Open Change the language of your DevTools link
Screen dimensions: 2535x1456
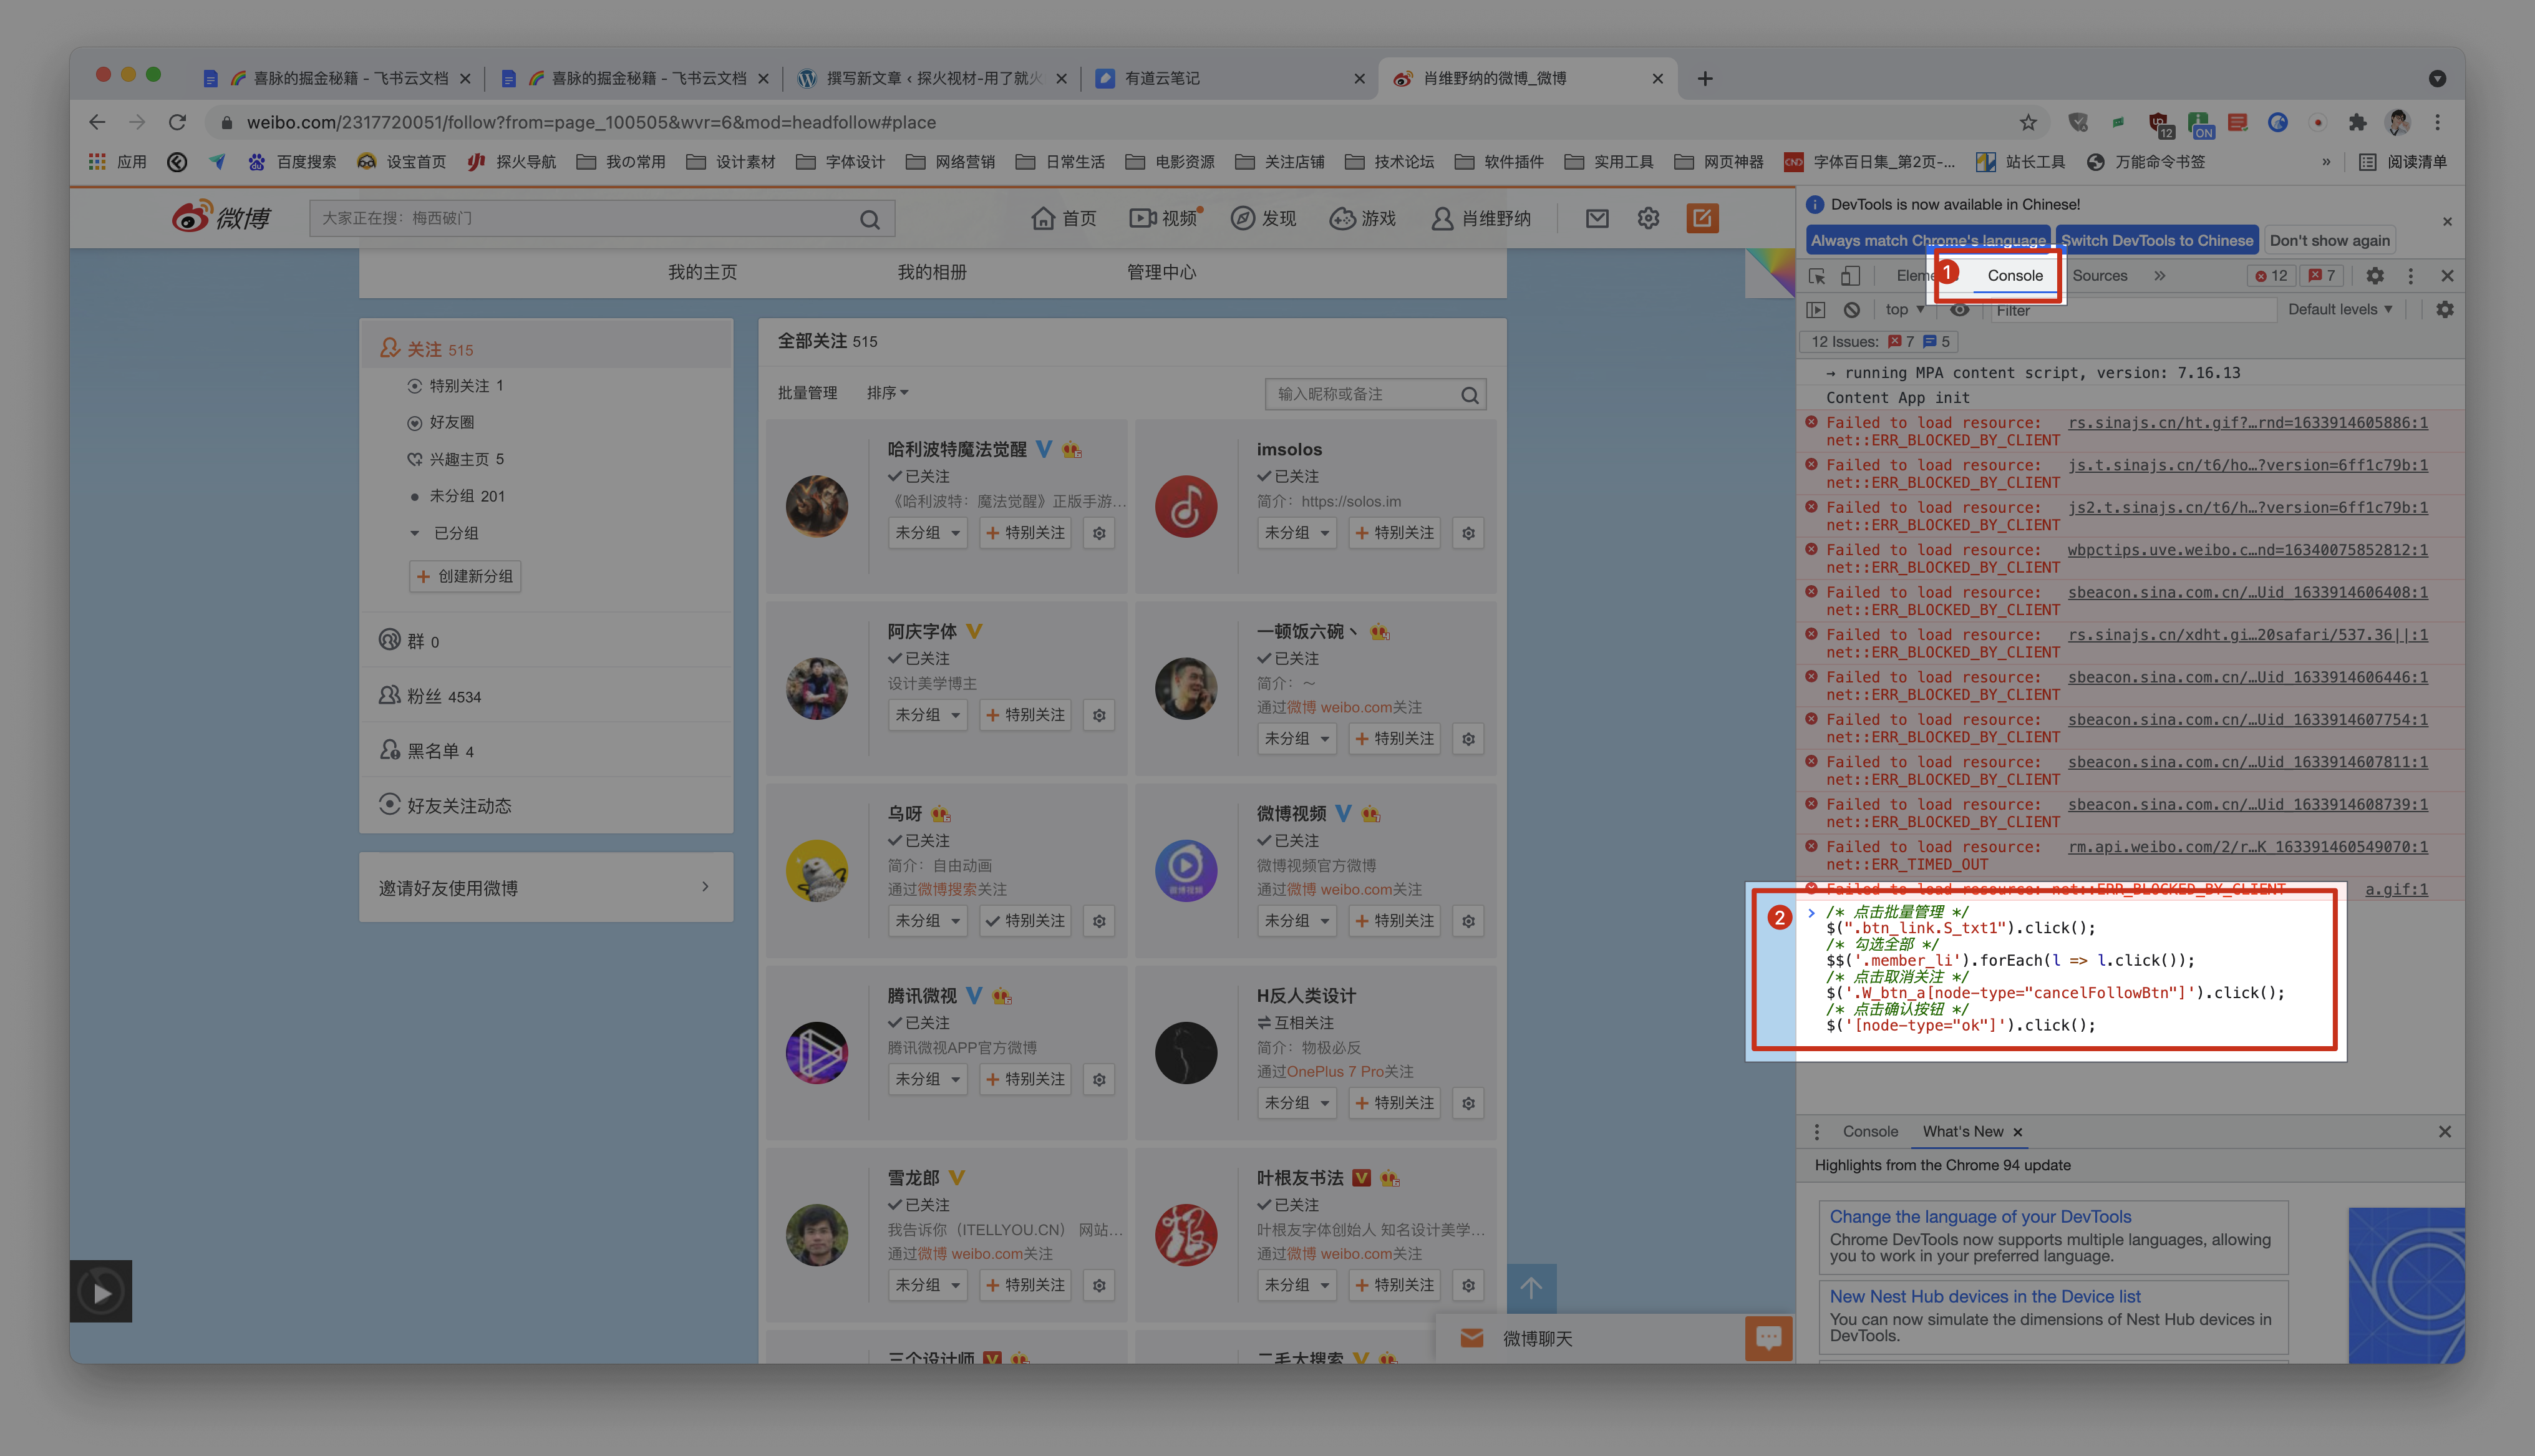(1980, 1217)
